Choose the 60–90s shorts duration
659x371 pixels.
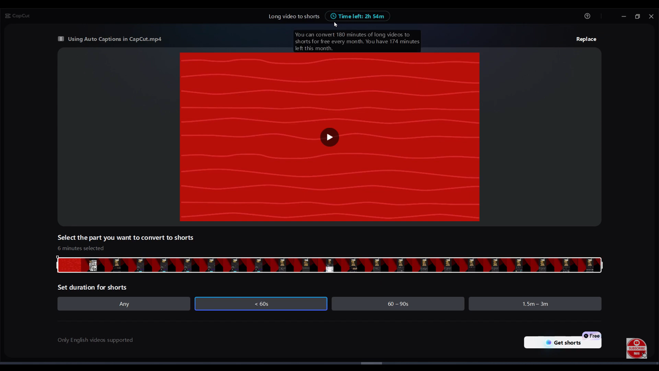click(397, 303)
